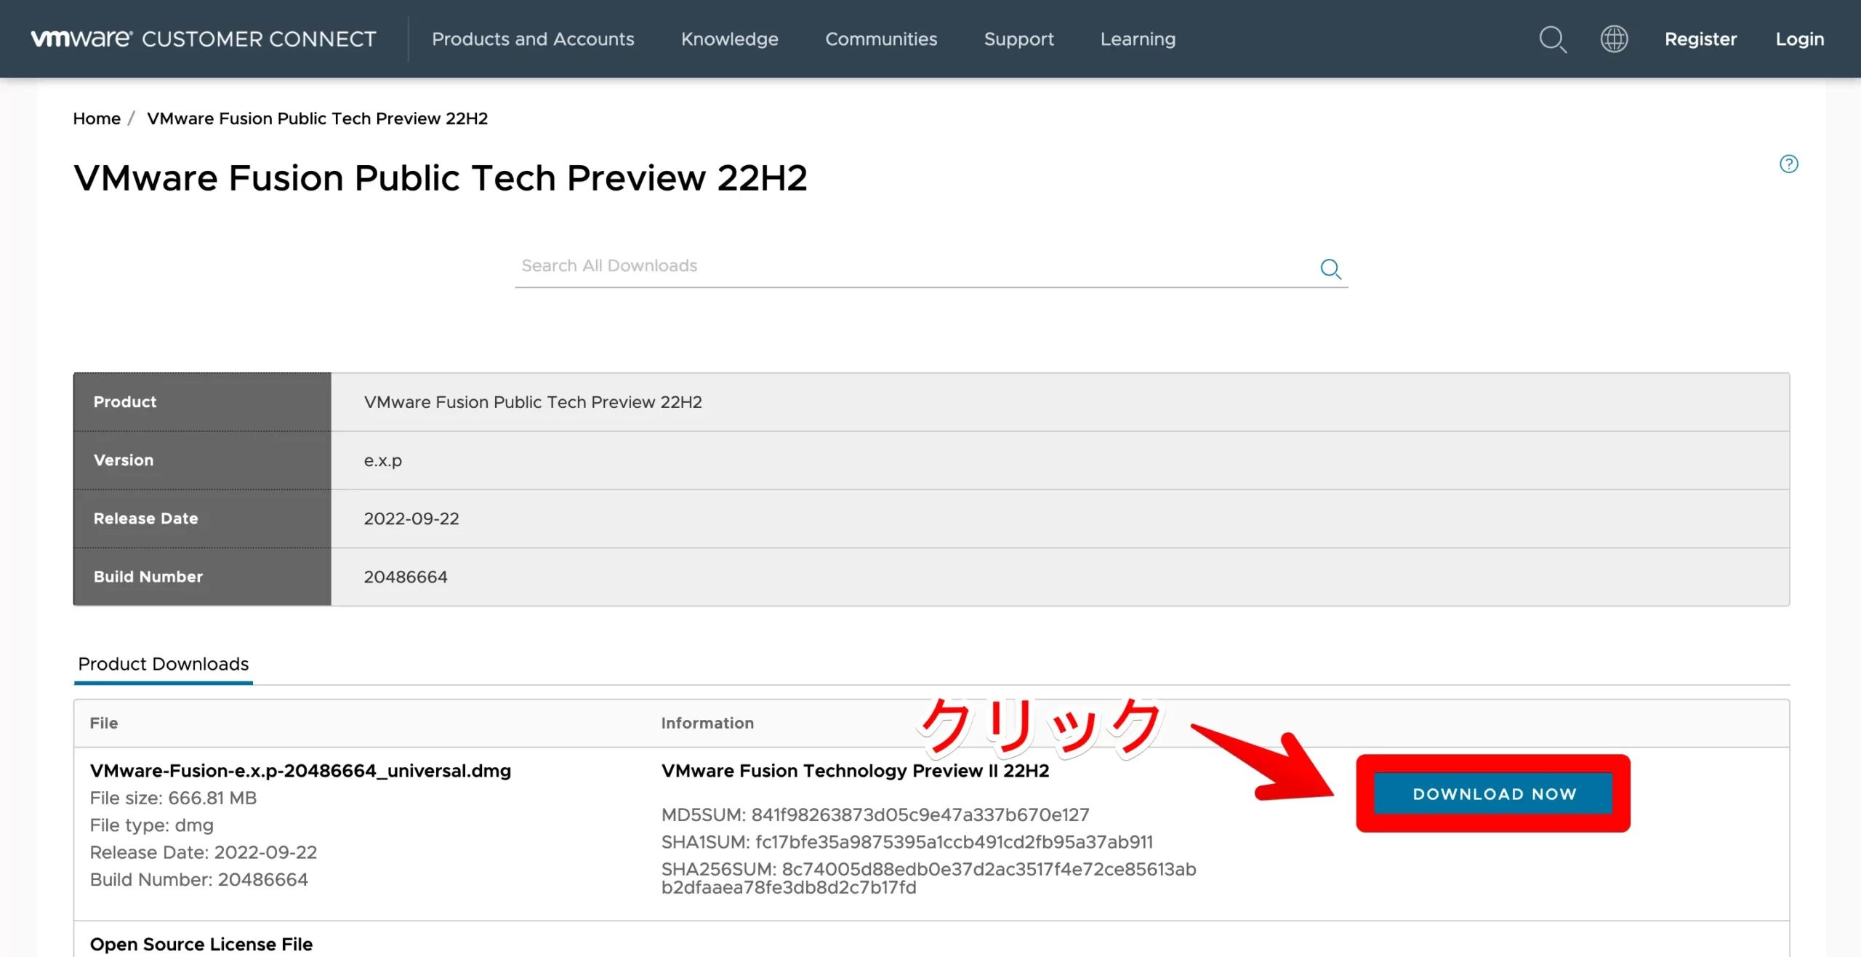Open the site search magnifier icon in header
The width and height of the screenshot is (1861, 957).
click(1553, 39)
